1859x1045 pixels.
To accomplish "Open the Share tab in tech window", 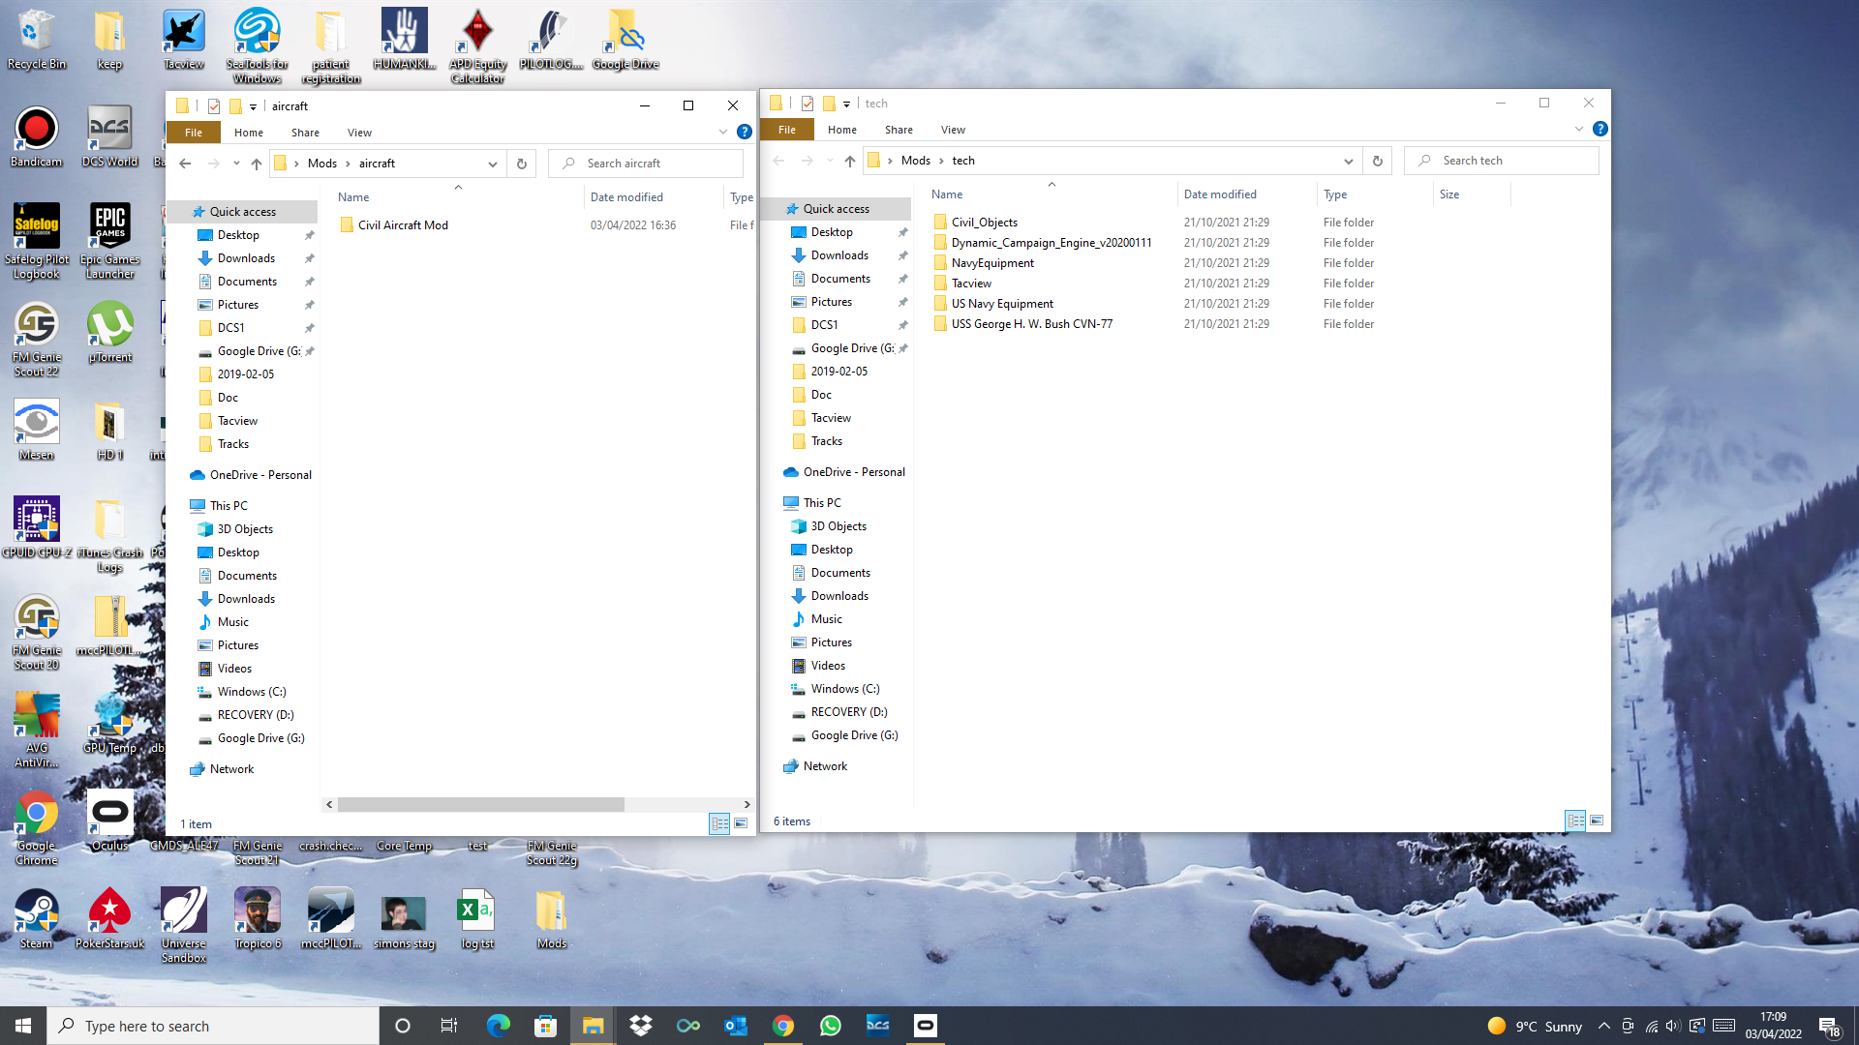I will (x=899, y=130).
